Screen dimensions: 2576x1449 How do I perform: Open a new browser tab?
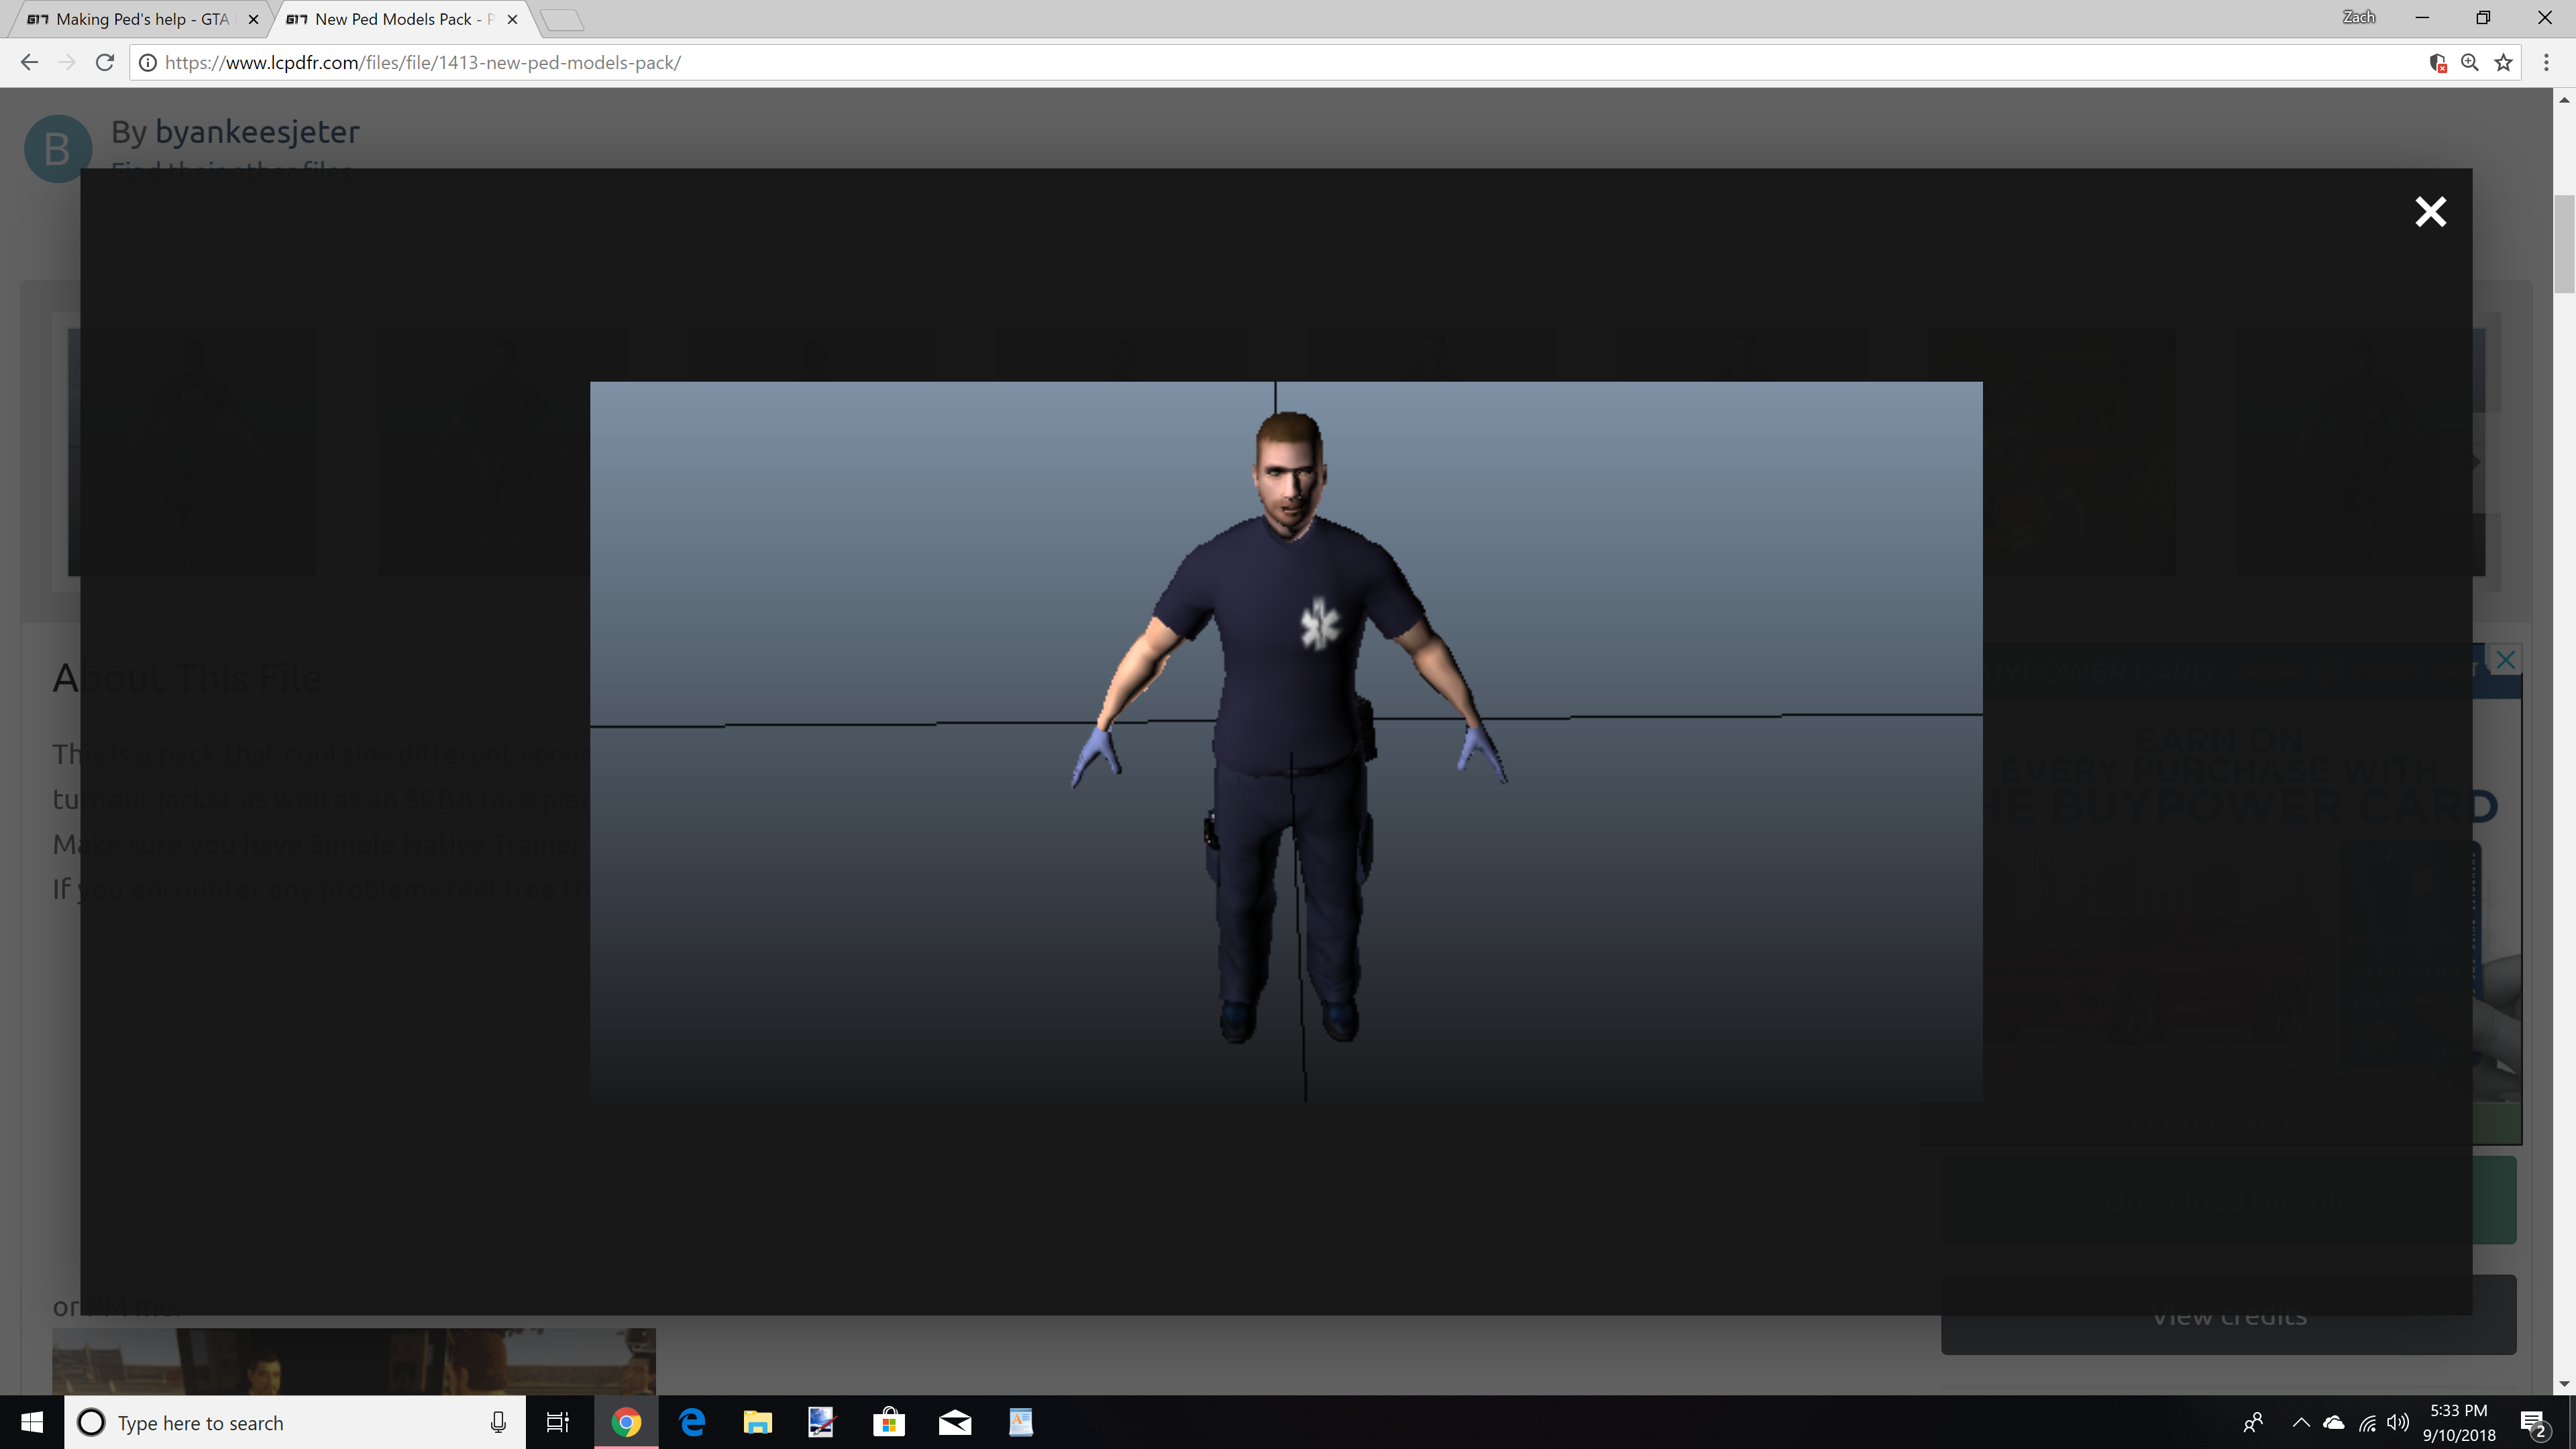coord(561,19)
